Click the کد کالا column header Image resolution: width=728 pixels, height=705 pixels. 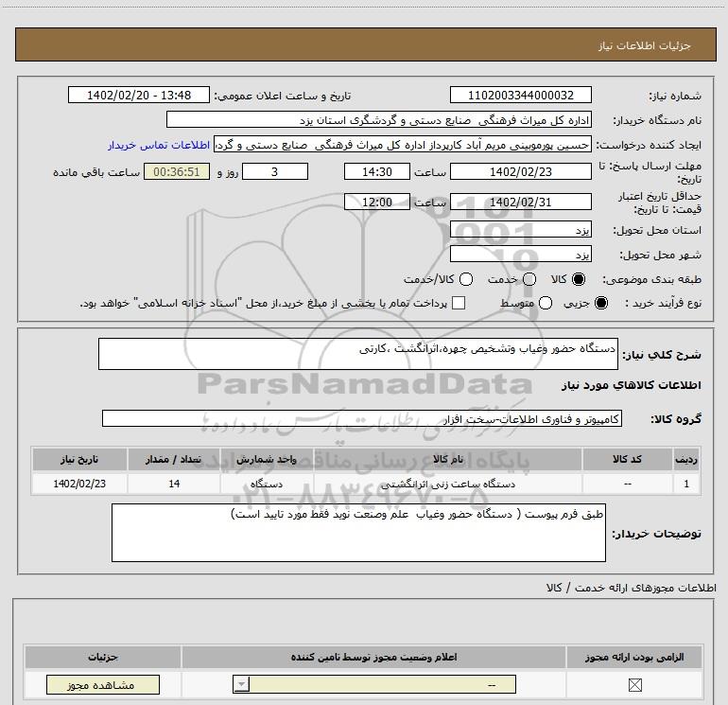coord(627,459)
